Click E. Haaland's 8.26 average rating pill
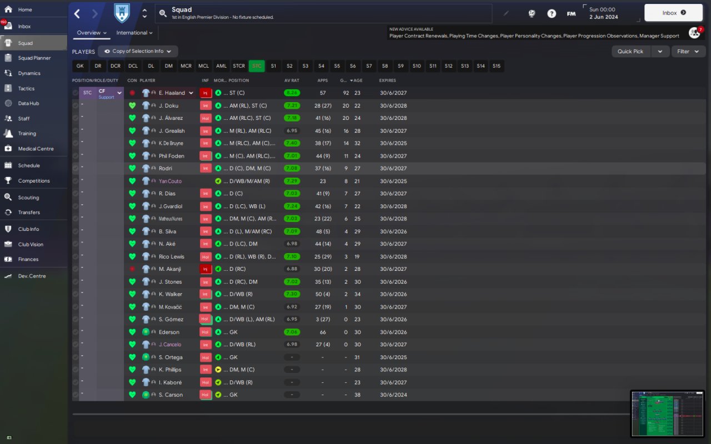This screenshot has height=444, width=711. click(292, 93)
